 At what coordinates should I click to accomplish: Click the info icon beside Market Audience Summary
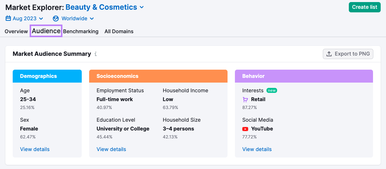(96, 54)
